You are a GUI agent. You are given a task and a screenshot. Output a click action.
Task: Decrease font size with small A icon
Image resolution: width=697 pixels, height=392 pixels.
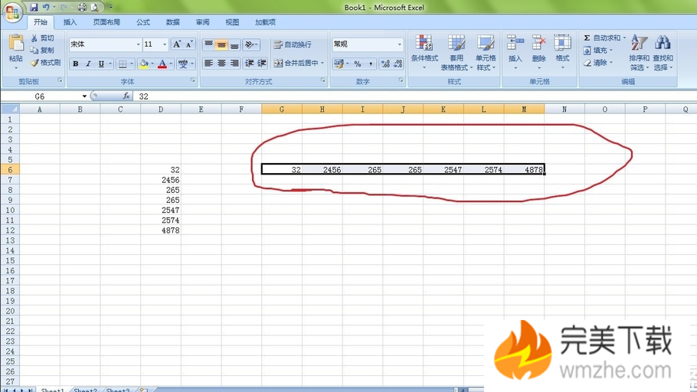pos(189,44)
